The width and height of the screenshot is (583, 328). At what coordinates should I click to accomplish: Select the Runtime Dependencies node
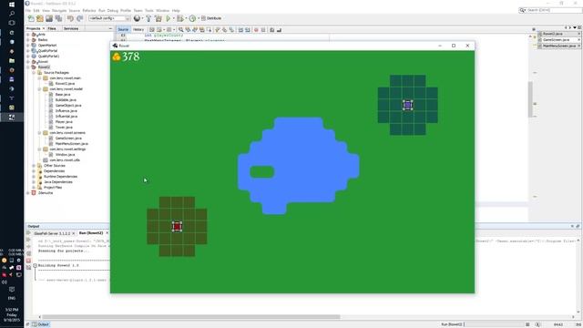60,177
